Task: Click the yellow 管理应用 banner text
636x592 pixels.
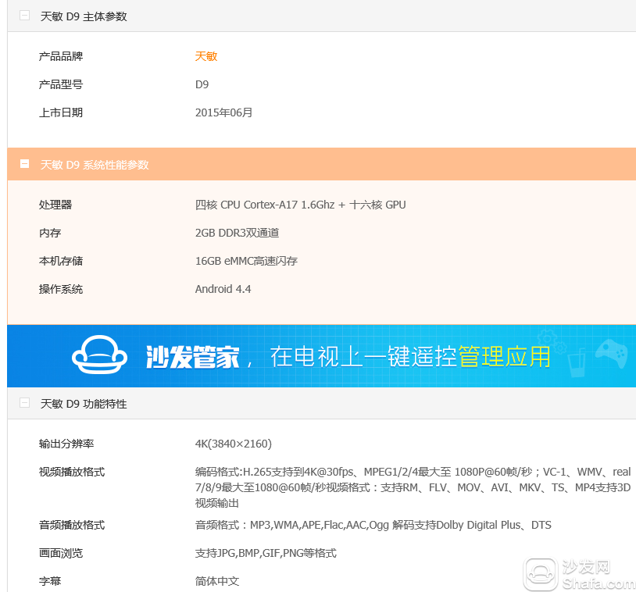Action: [504, 356]
